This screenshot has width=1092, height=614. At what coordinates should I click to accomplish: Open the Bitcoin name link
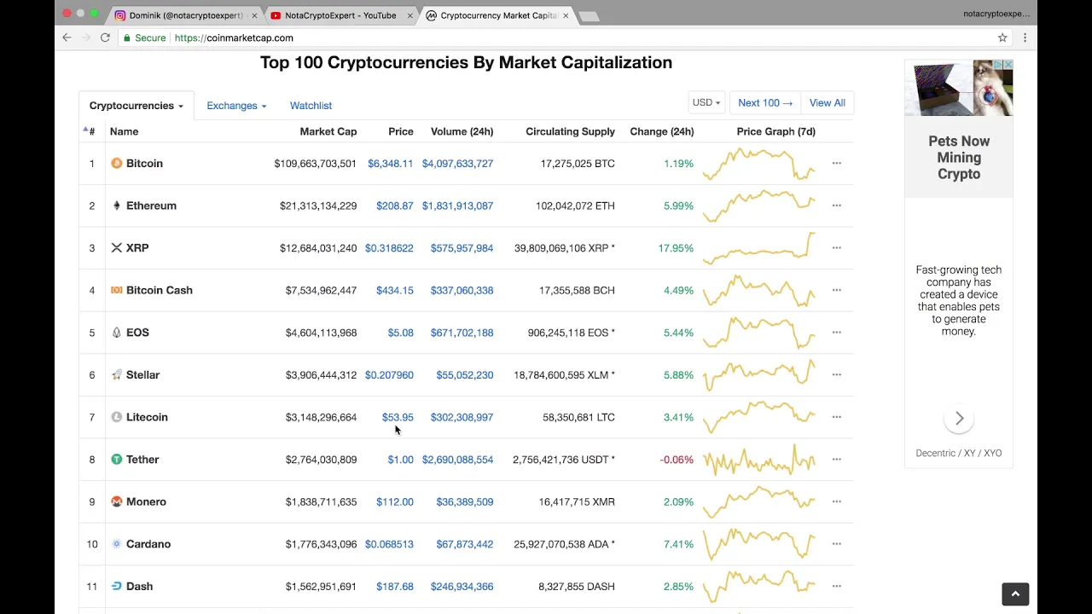144,163
